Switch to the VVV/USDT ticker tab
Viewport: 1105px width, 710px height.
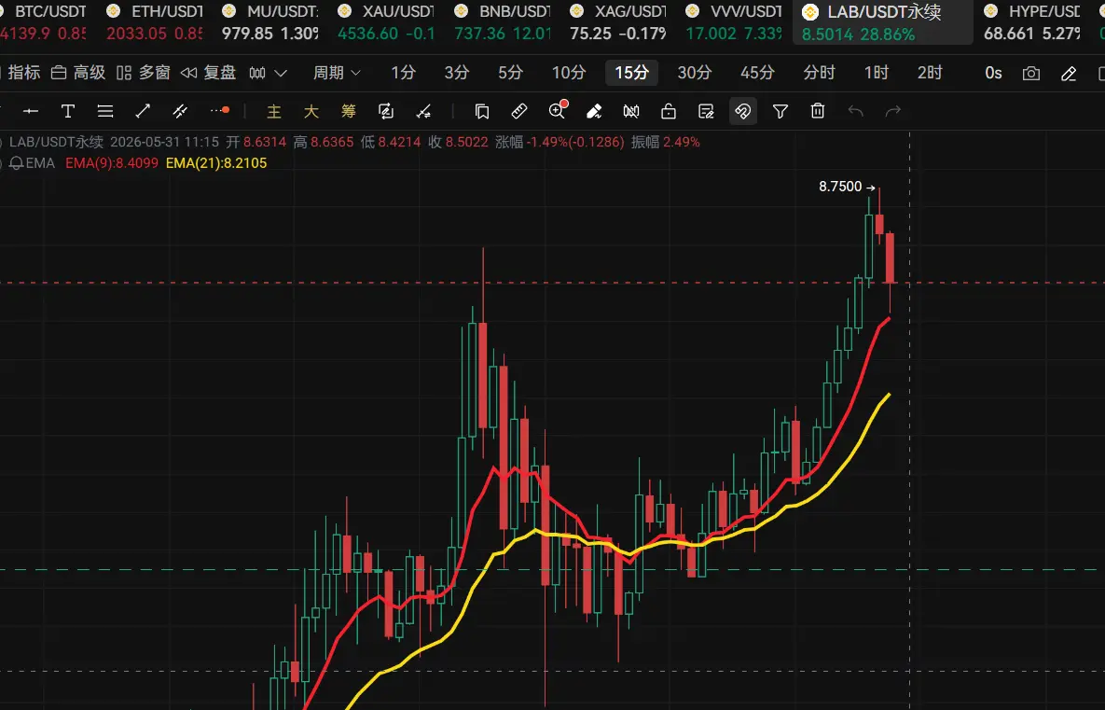(x=734, y=21)
